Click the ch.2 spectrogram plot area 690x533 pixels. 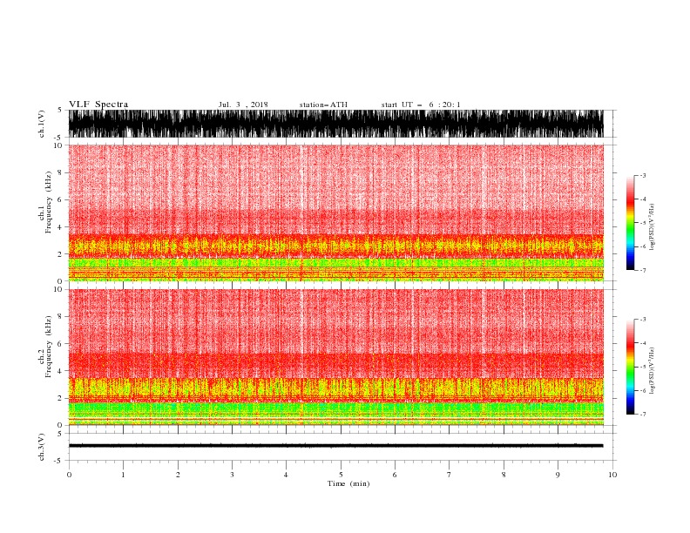(x=336, y=357)
